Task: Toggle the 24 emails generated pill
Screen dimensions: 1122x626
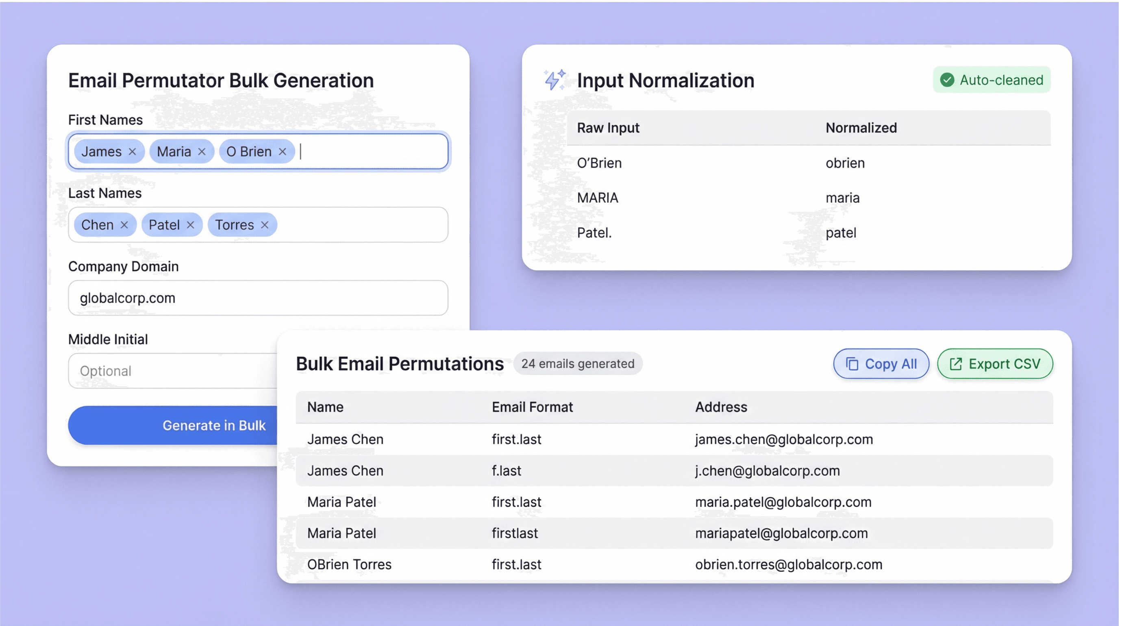Action: pos(578,363)
